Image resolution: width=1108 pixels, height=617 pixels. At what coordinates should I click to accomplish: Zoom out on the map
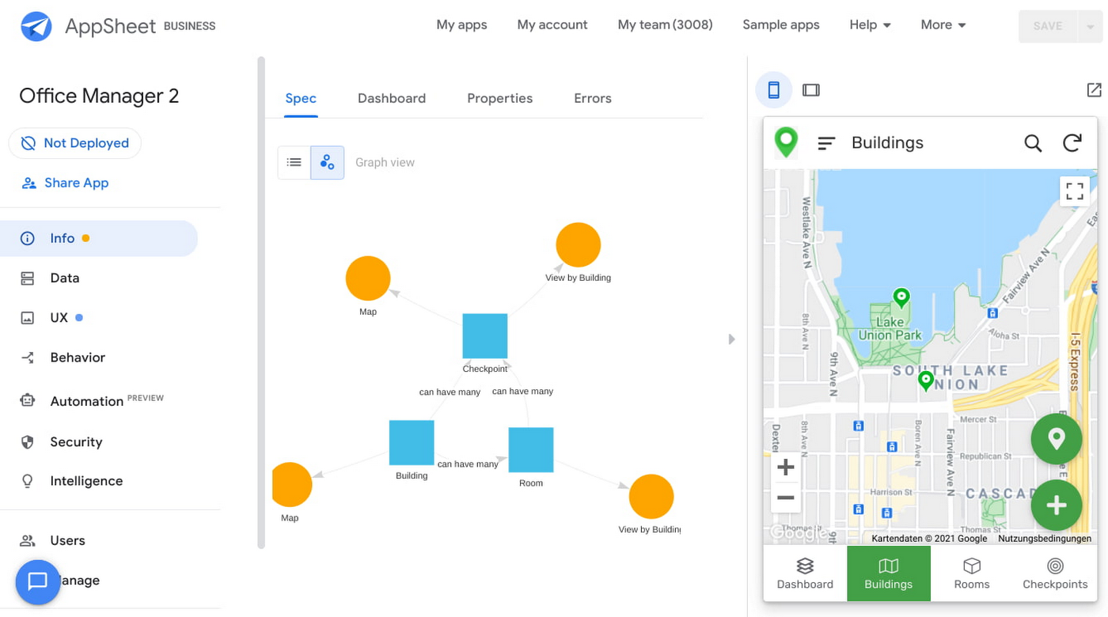pyautogui.click(x=786, y=498)
